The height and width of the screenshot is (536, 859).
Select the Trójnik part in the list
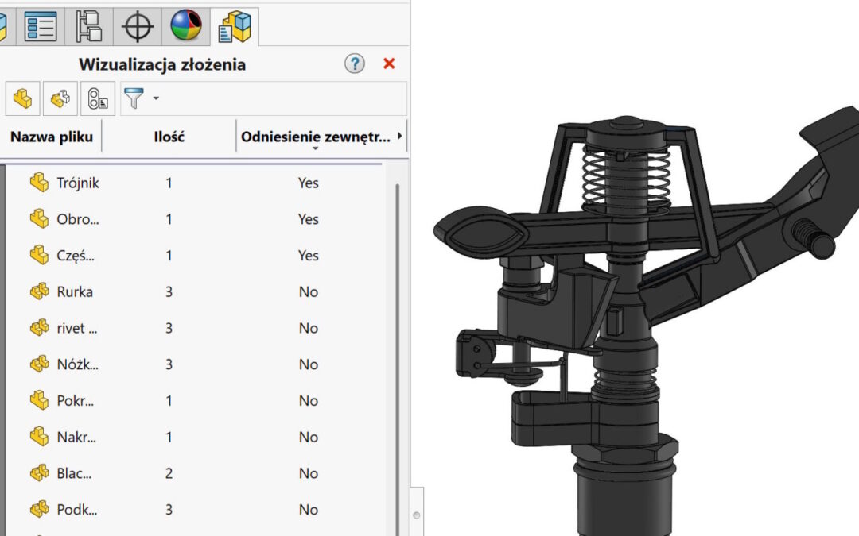(78, 183)
